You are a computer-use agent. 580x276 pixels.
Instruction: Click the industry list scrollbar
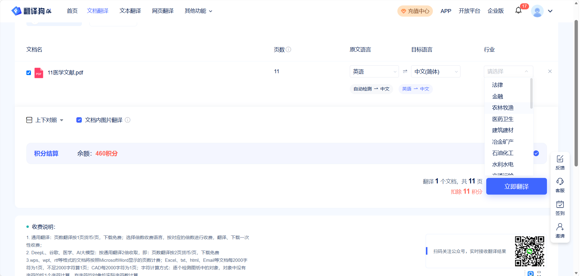click(531, 93)
